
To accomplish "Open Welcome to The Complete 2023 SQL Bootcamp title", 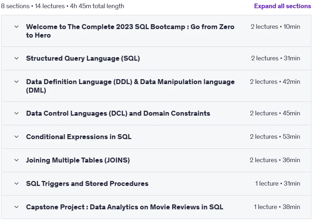I will pyautogui.click(x=130, y=31).
